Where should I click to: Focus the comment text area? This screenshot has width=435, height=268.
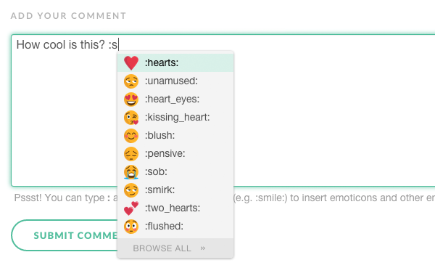pos(223,110)
